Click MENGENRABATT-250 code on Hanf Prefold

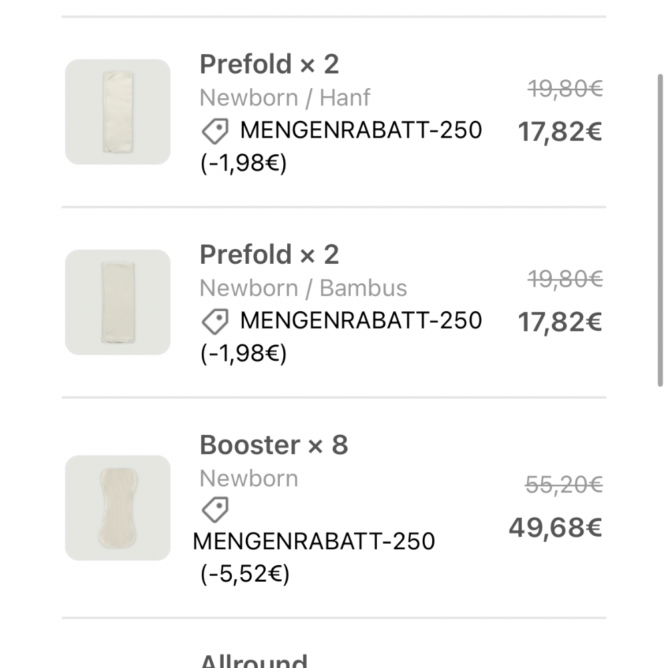pos(361,130)
